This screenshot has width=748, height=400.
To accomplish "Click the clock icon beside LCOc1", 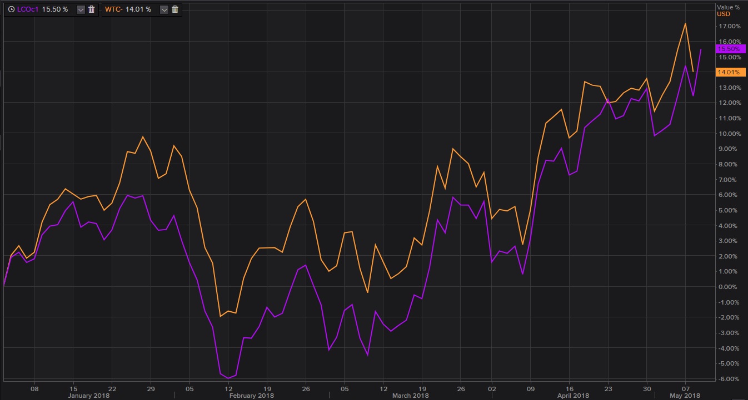I will tap(11, 9).
